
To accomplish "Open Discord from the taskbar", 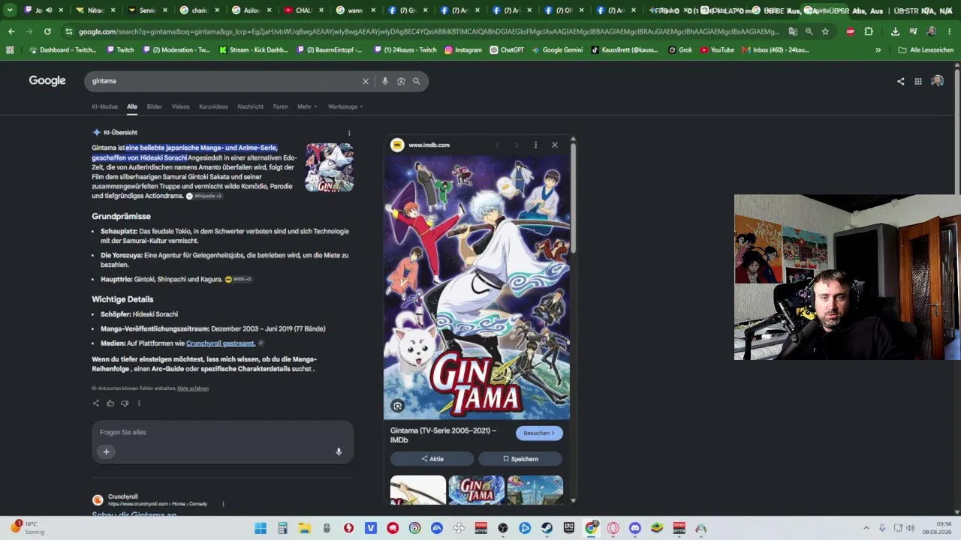I will pos(635,528).
